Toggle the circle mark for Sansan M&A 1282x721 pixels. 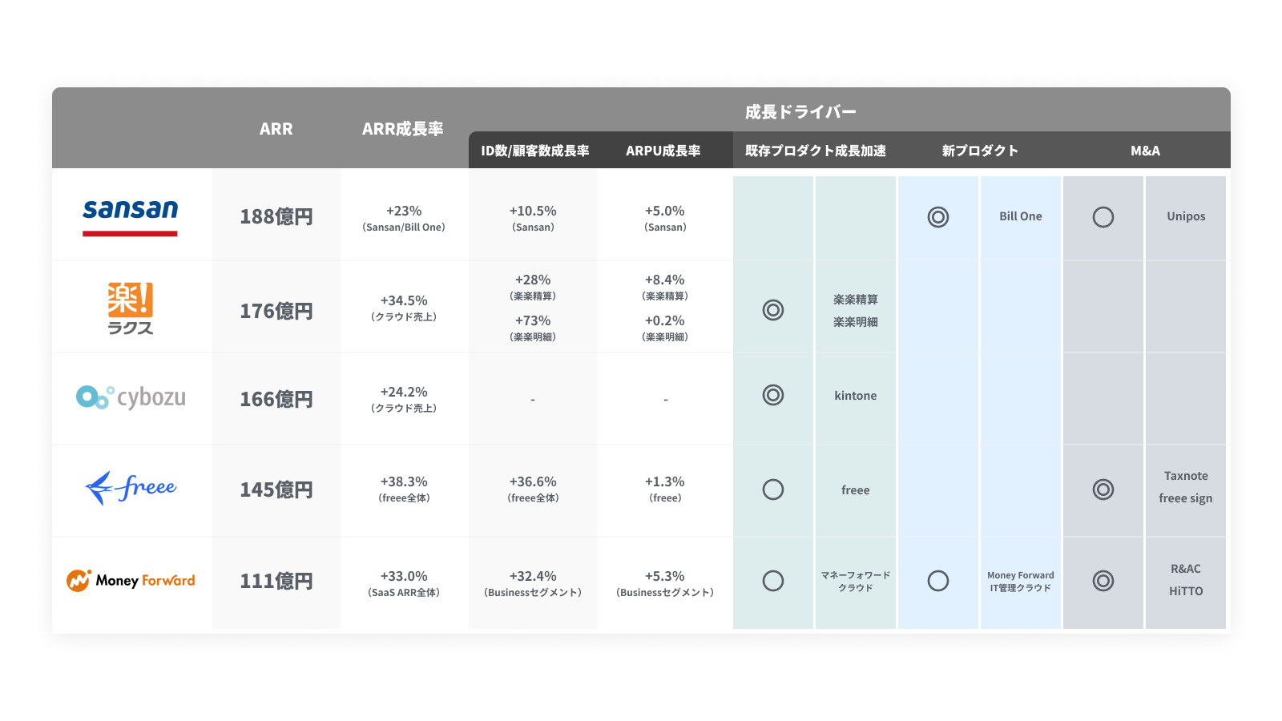point(1103,216)
